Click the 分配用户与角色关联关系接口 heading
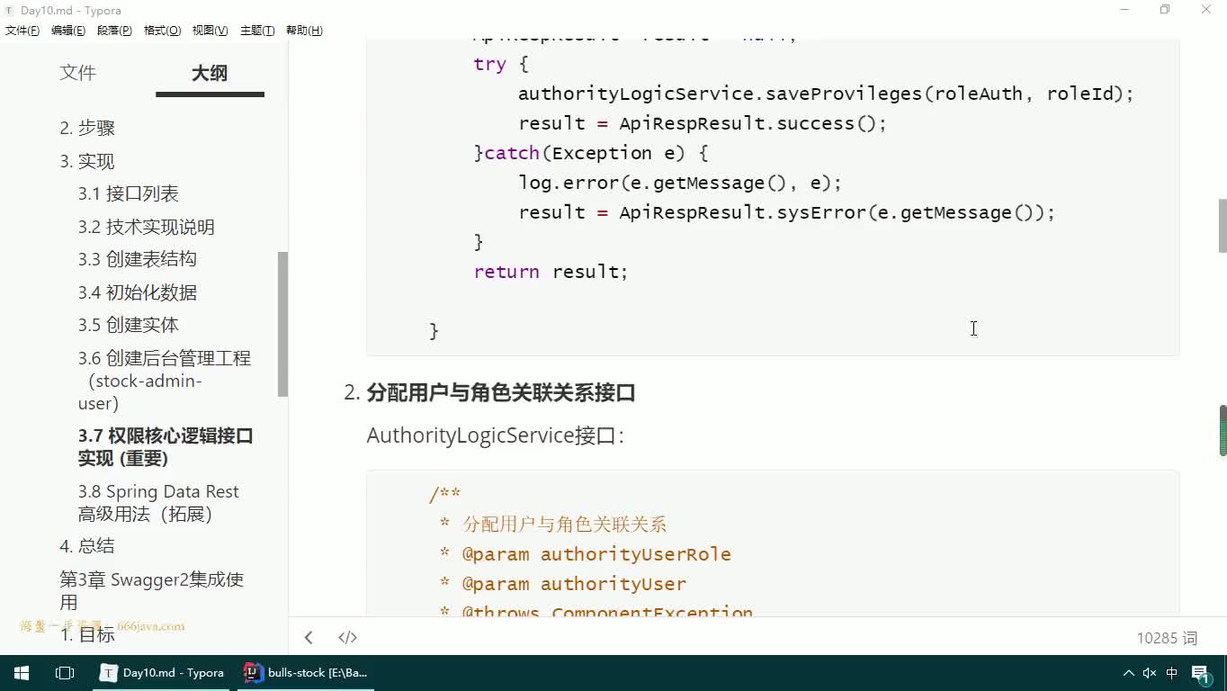The height and width of the screenshot is (691, 1227). 501,393
